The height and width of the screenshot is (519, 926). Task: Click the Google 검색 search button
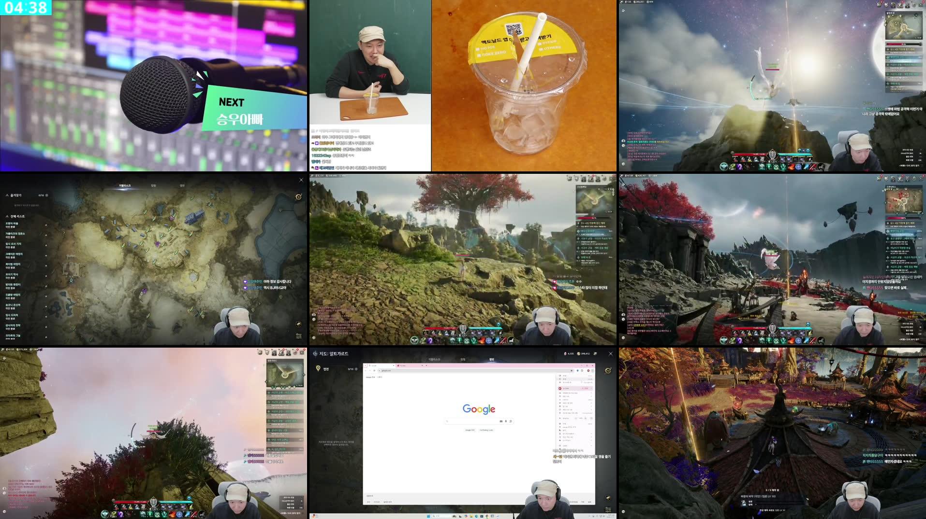470,430
